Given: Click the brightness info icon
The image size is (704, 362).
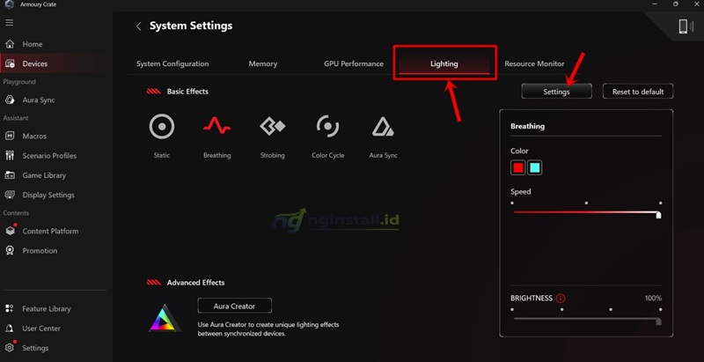Looking at the screenshot, I should (x=561, y=299).
